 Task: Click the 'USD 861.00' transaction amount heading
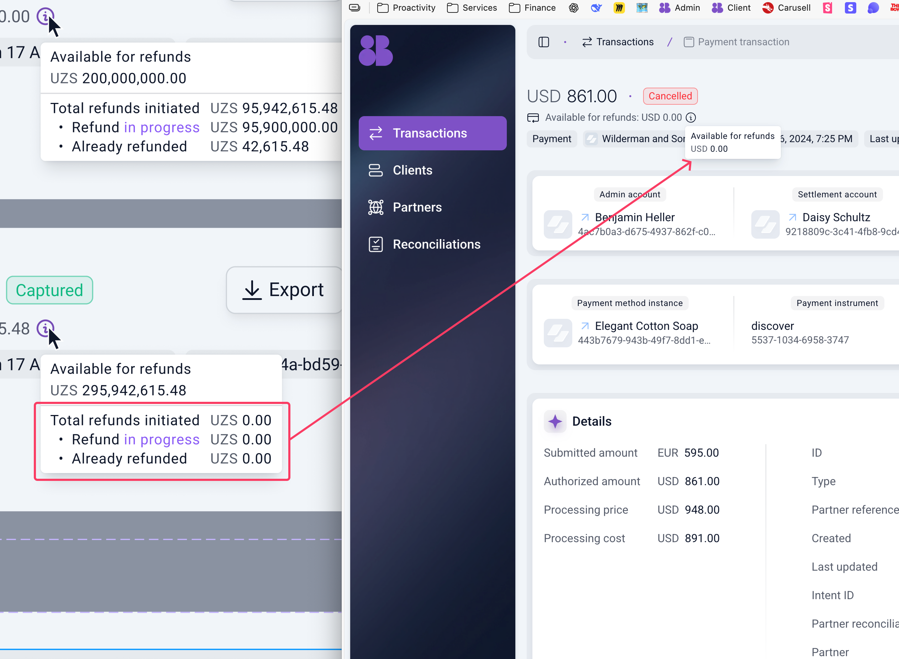click(x=572, y=96)
